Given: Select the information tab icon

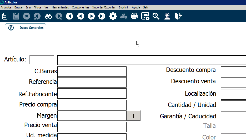Looking at the screenshot, I should pyautogui.click(x=11, y=28).
